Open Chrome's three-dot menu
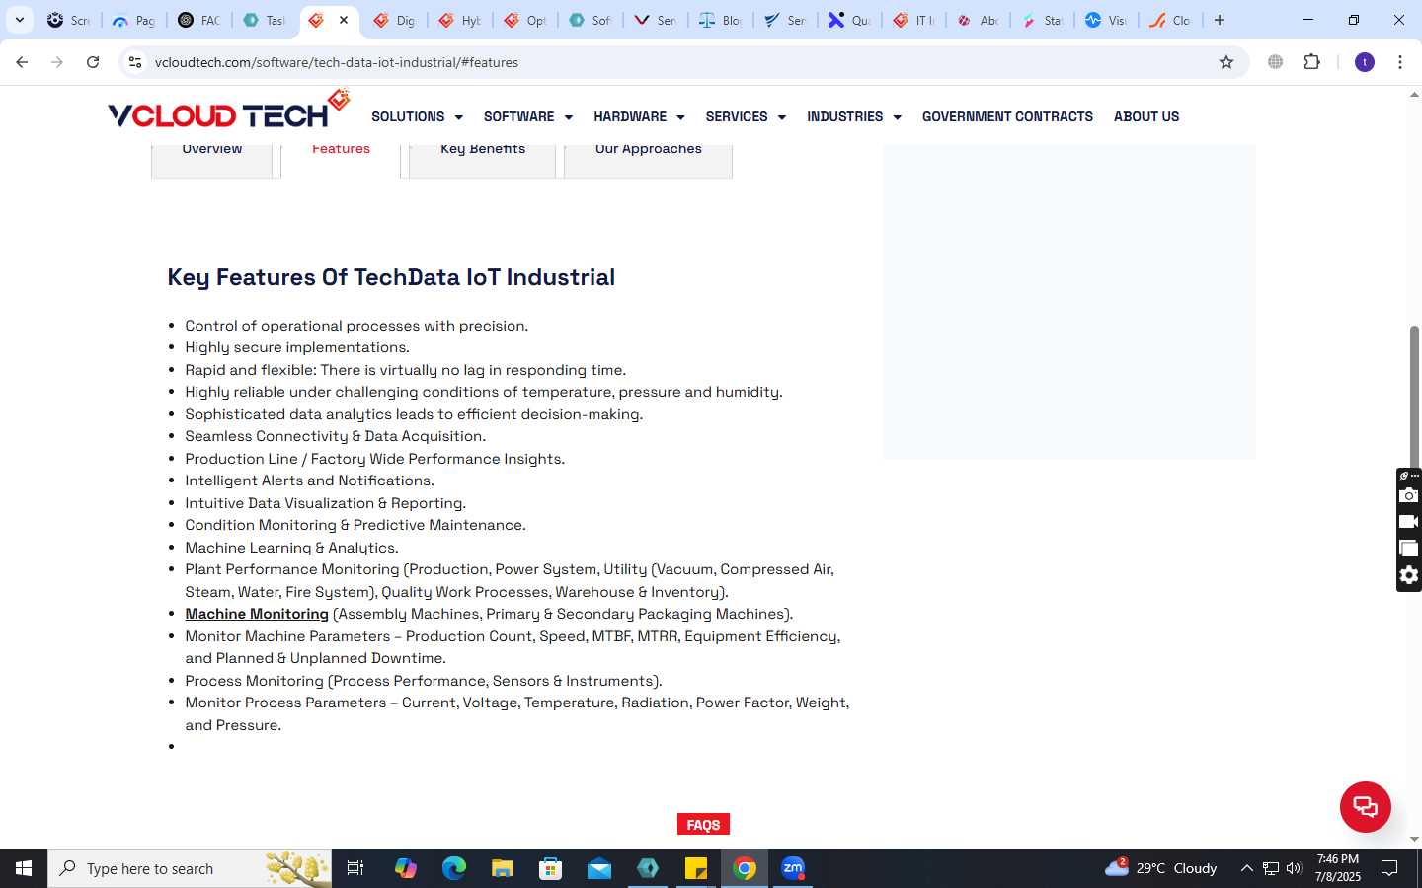 pos(1400,62)
